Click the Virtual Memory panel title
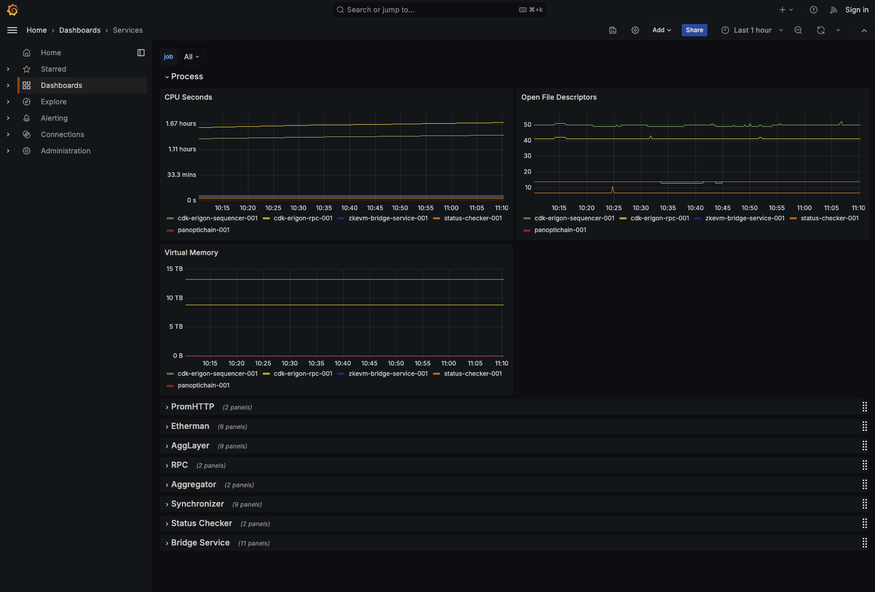The height and width of the screenshot is (592, 875). pyautogui.click(x=191, y=253)
